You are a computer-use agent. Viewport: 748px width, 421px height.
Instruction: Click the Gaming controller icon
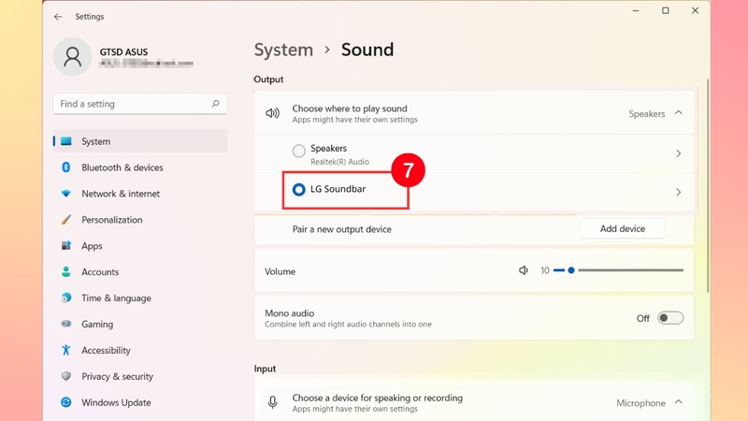pos(65,324)
